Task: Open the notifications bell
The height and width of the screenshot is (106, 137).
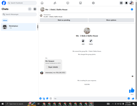Action: pyautogui.click(x=126, y=3)
